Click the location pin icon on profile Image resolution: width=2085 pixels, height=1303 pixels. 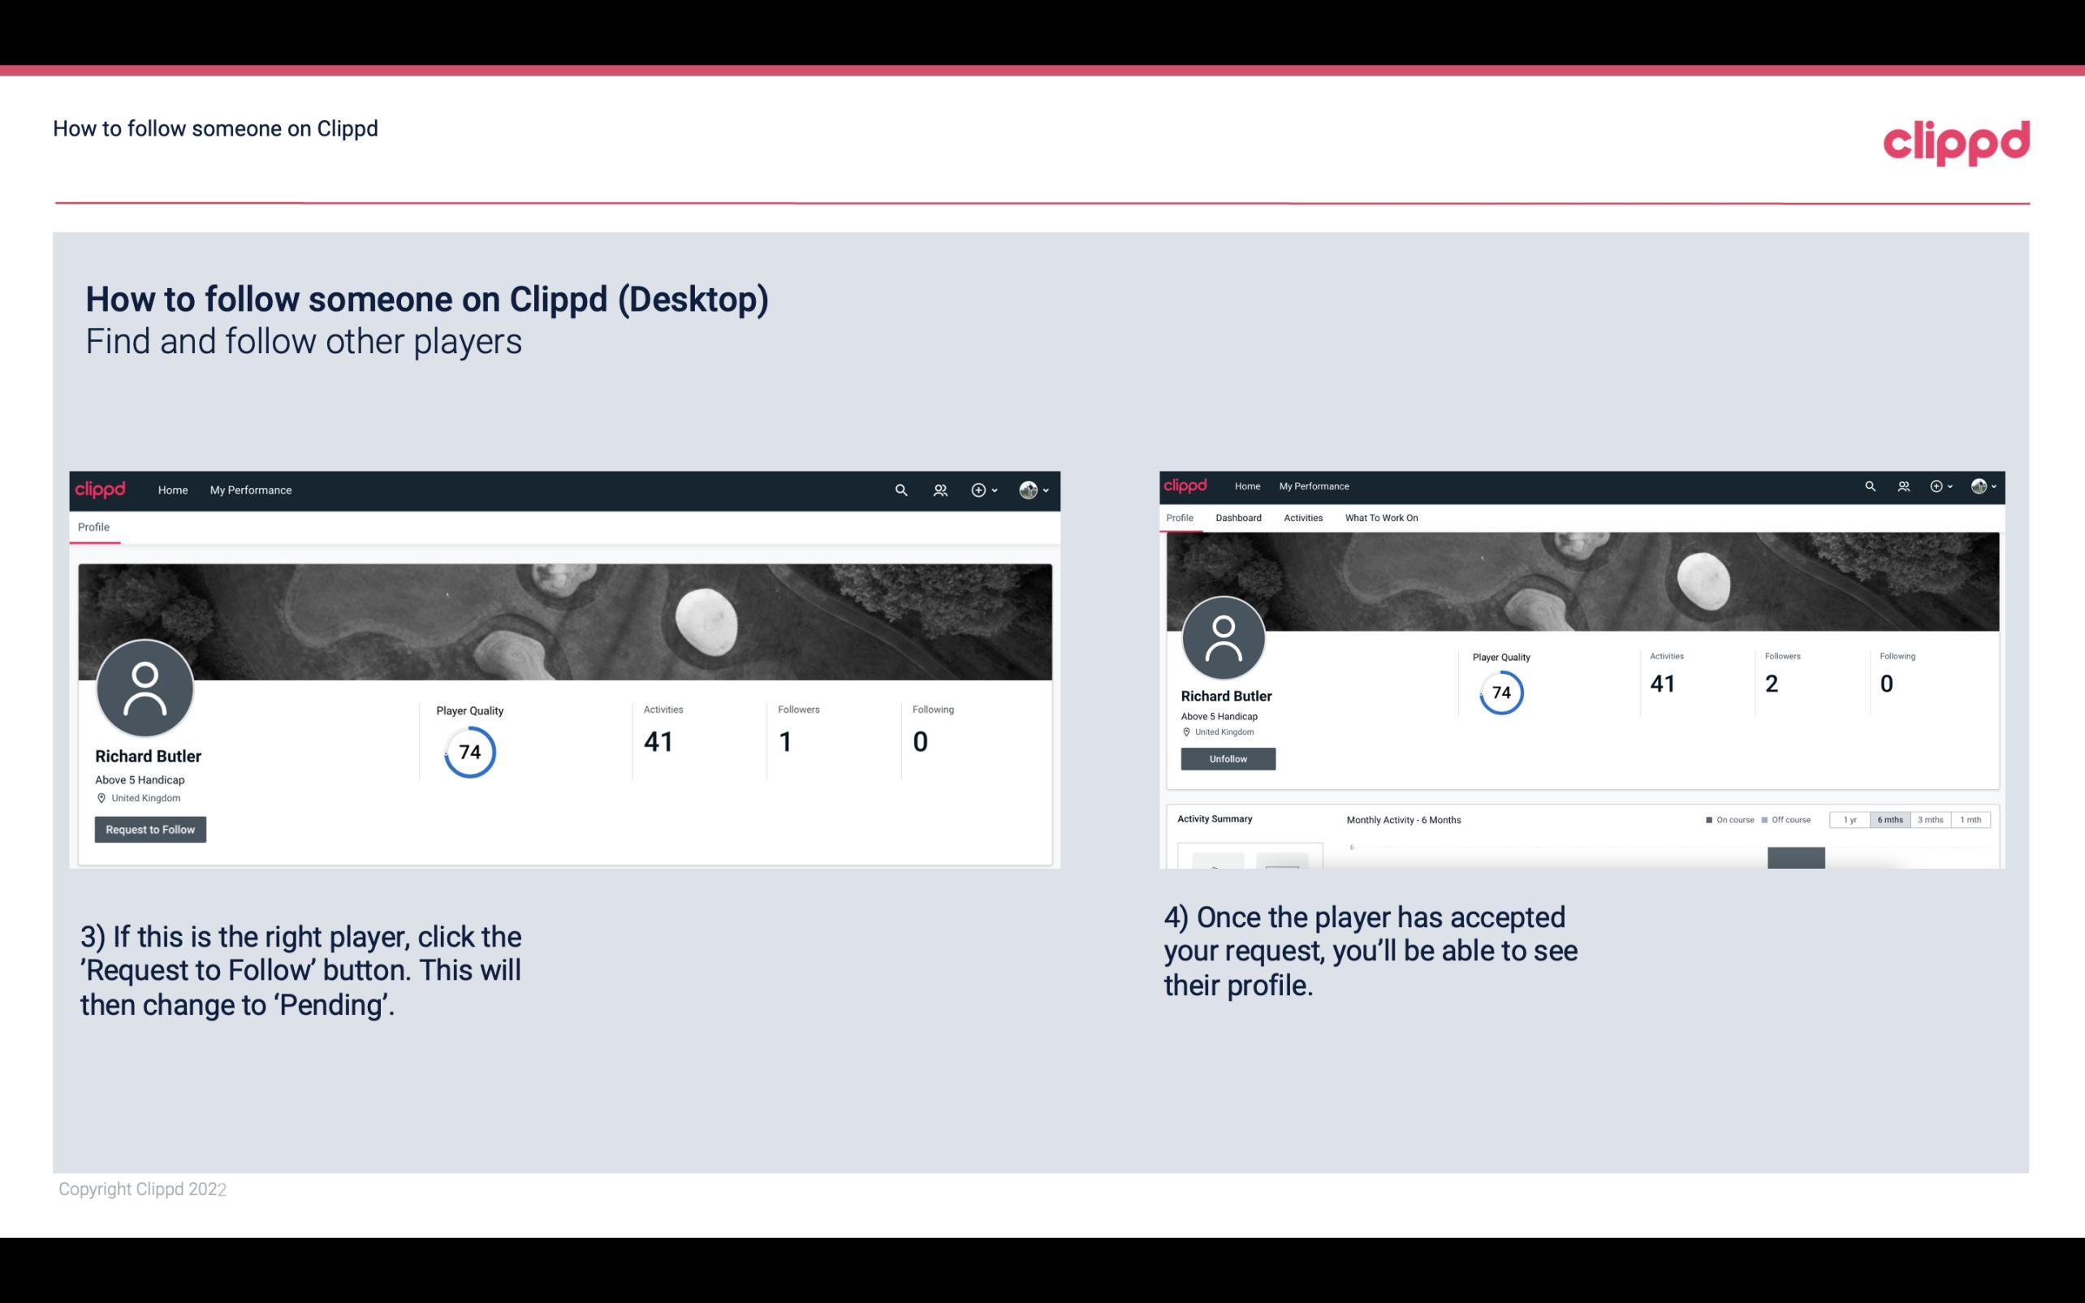coord(101,797)
